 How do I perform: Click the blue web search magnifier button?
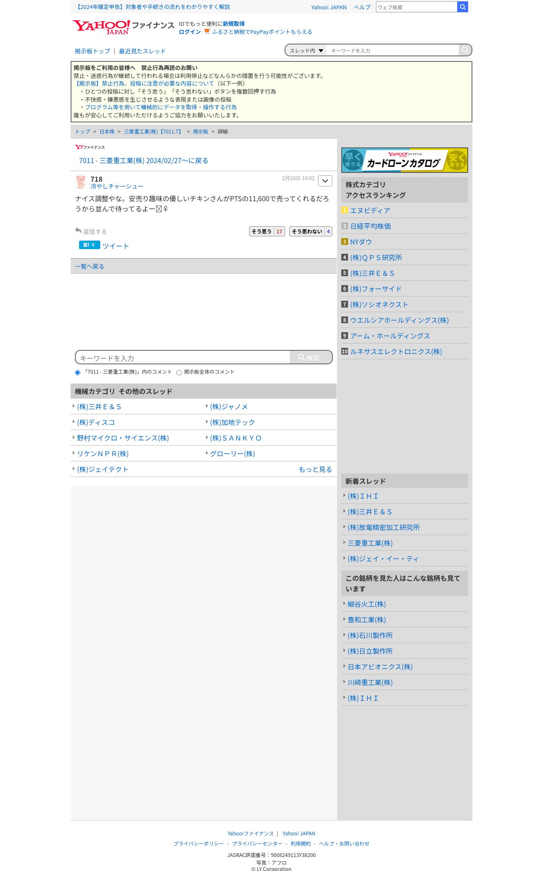463,7
